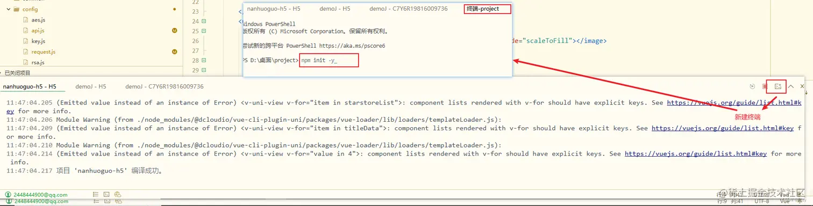
Task: Click the 11:47:04.206 Module Warning line
Action: [254, 120]
